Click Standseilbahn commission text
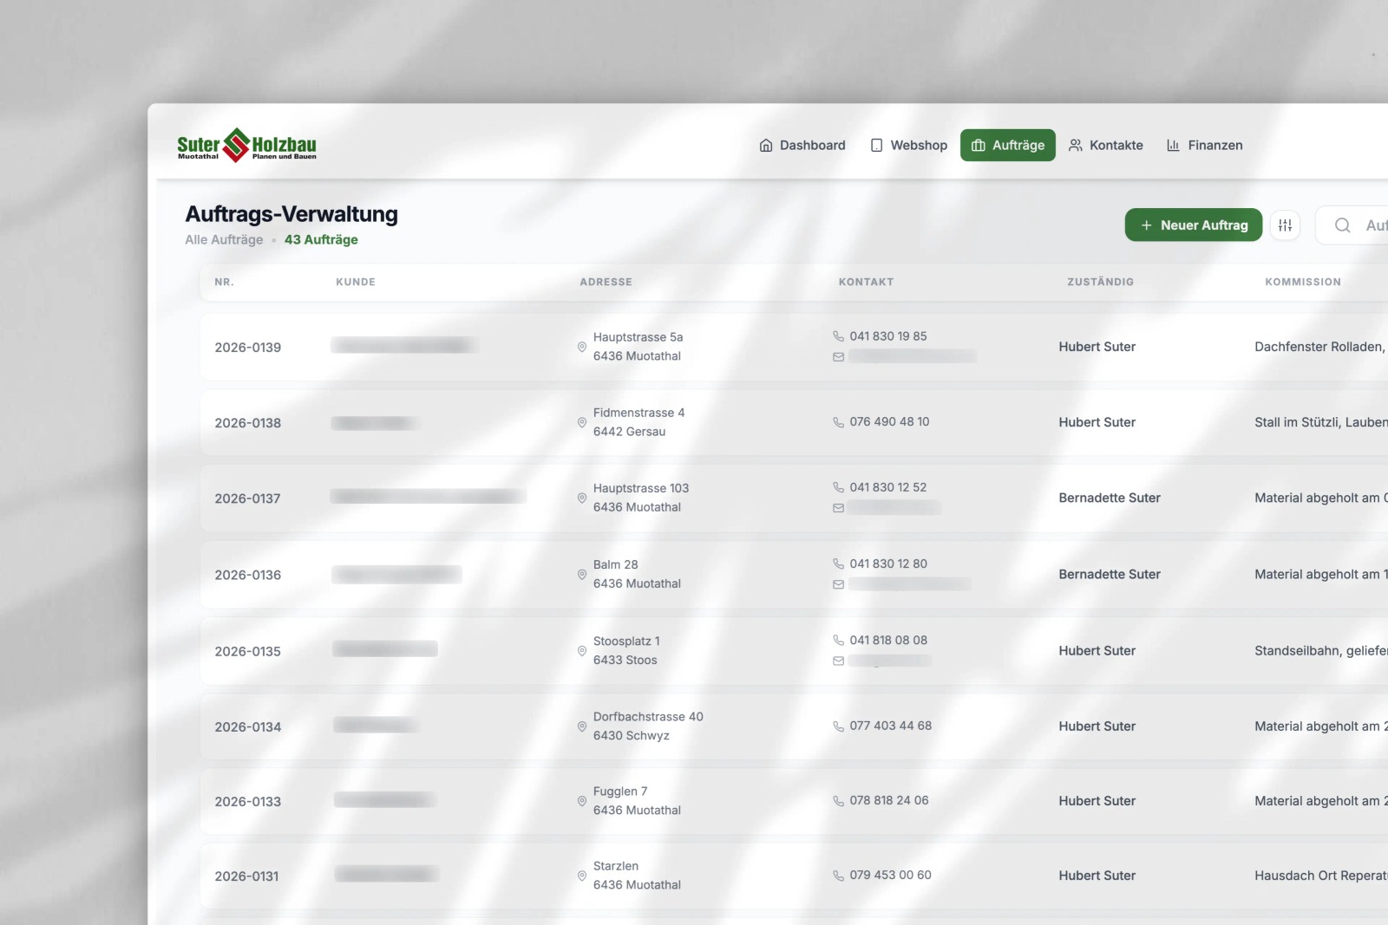 pyautogui.click(x=1320, y=651)
